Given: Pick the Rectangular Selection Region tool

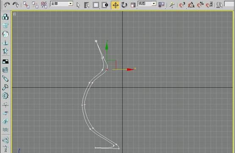Looking at the screenshot, I should (96, 5).
